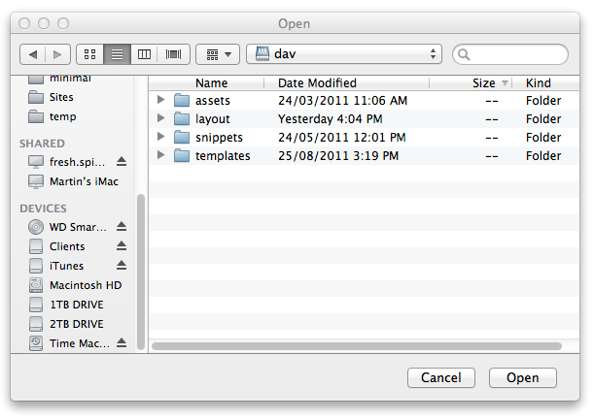Eject the Time Mac... drive
This screenshot has height=419, width=594.
point(122,343)
